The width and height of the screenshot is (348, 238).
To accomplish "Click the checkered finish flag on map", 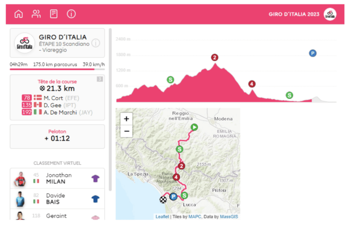I will [163, 199].
